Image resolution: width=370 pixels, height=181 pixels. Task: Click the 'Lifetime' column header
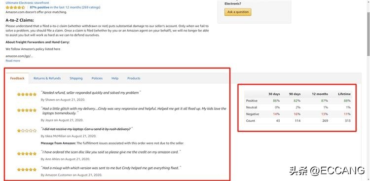pos(344,94)
